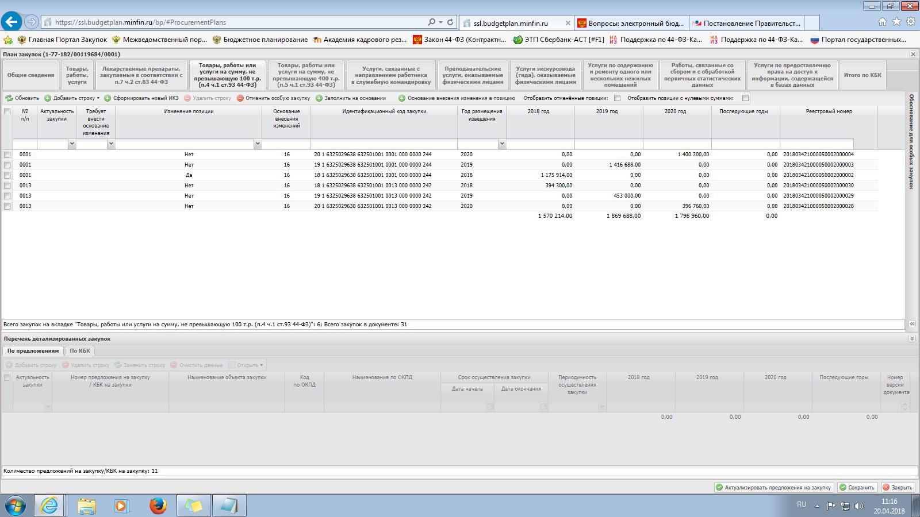Enable Отобразить позиции с нулевыми суммами checkbox
This screenshot has height=517, width=920.
pos(745,98)
